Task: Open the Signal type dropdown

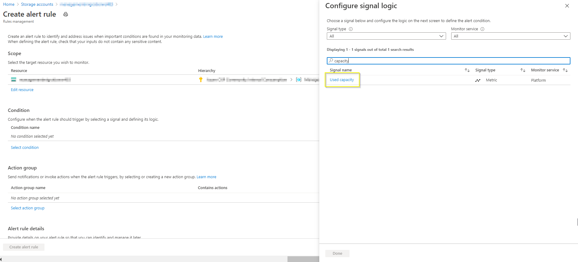Action: [x=386, y=36]
